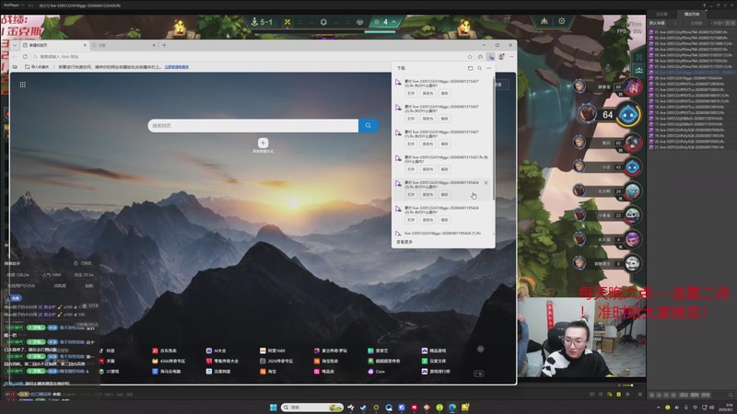The height and width of the screenshot is (414, 737).
Task: Open Microsoft Edge from the taskbar
Action: click(x=452, y=408)
